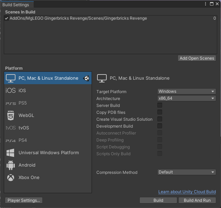Viewport: 221px width, 208px height.
Task: Open the Target Platform dropdown
Action: point(187,91)
